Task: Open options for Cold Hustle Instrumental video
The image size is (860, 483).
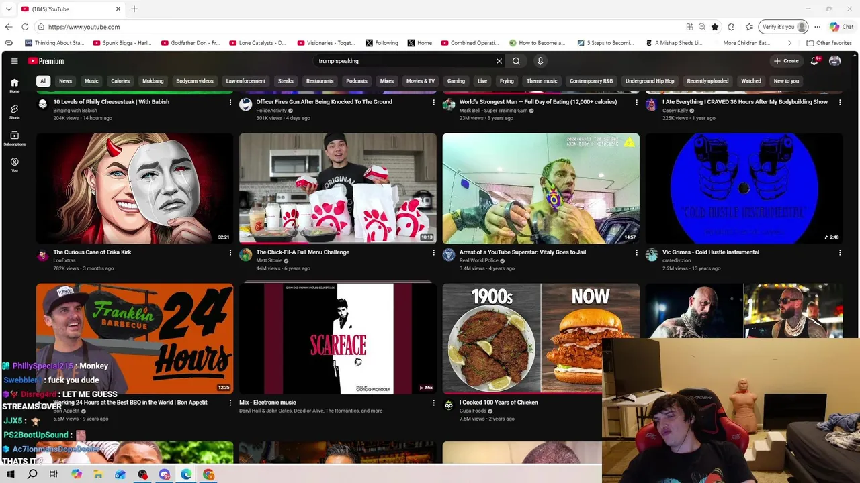Action: (x=840, y=252)
